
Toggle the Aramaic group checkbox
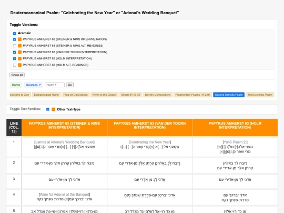[15, 33]
